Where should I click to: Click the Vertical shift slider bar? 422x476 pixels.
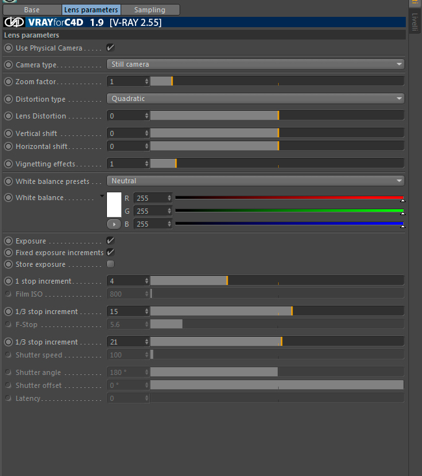277,133
